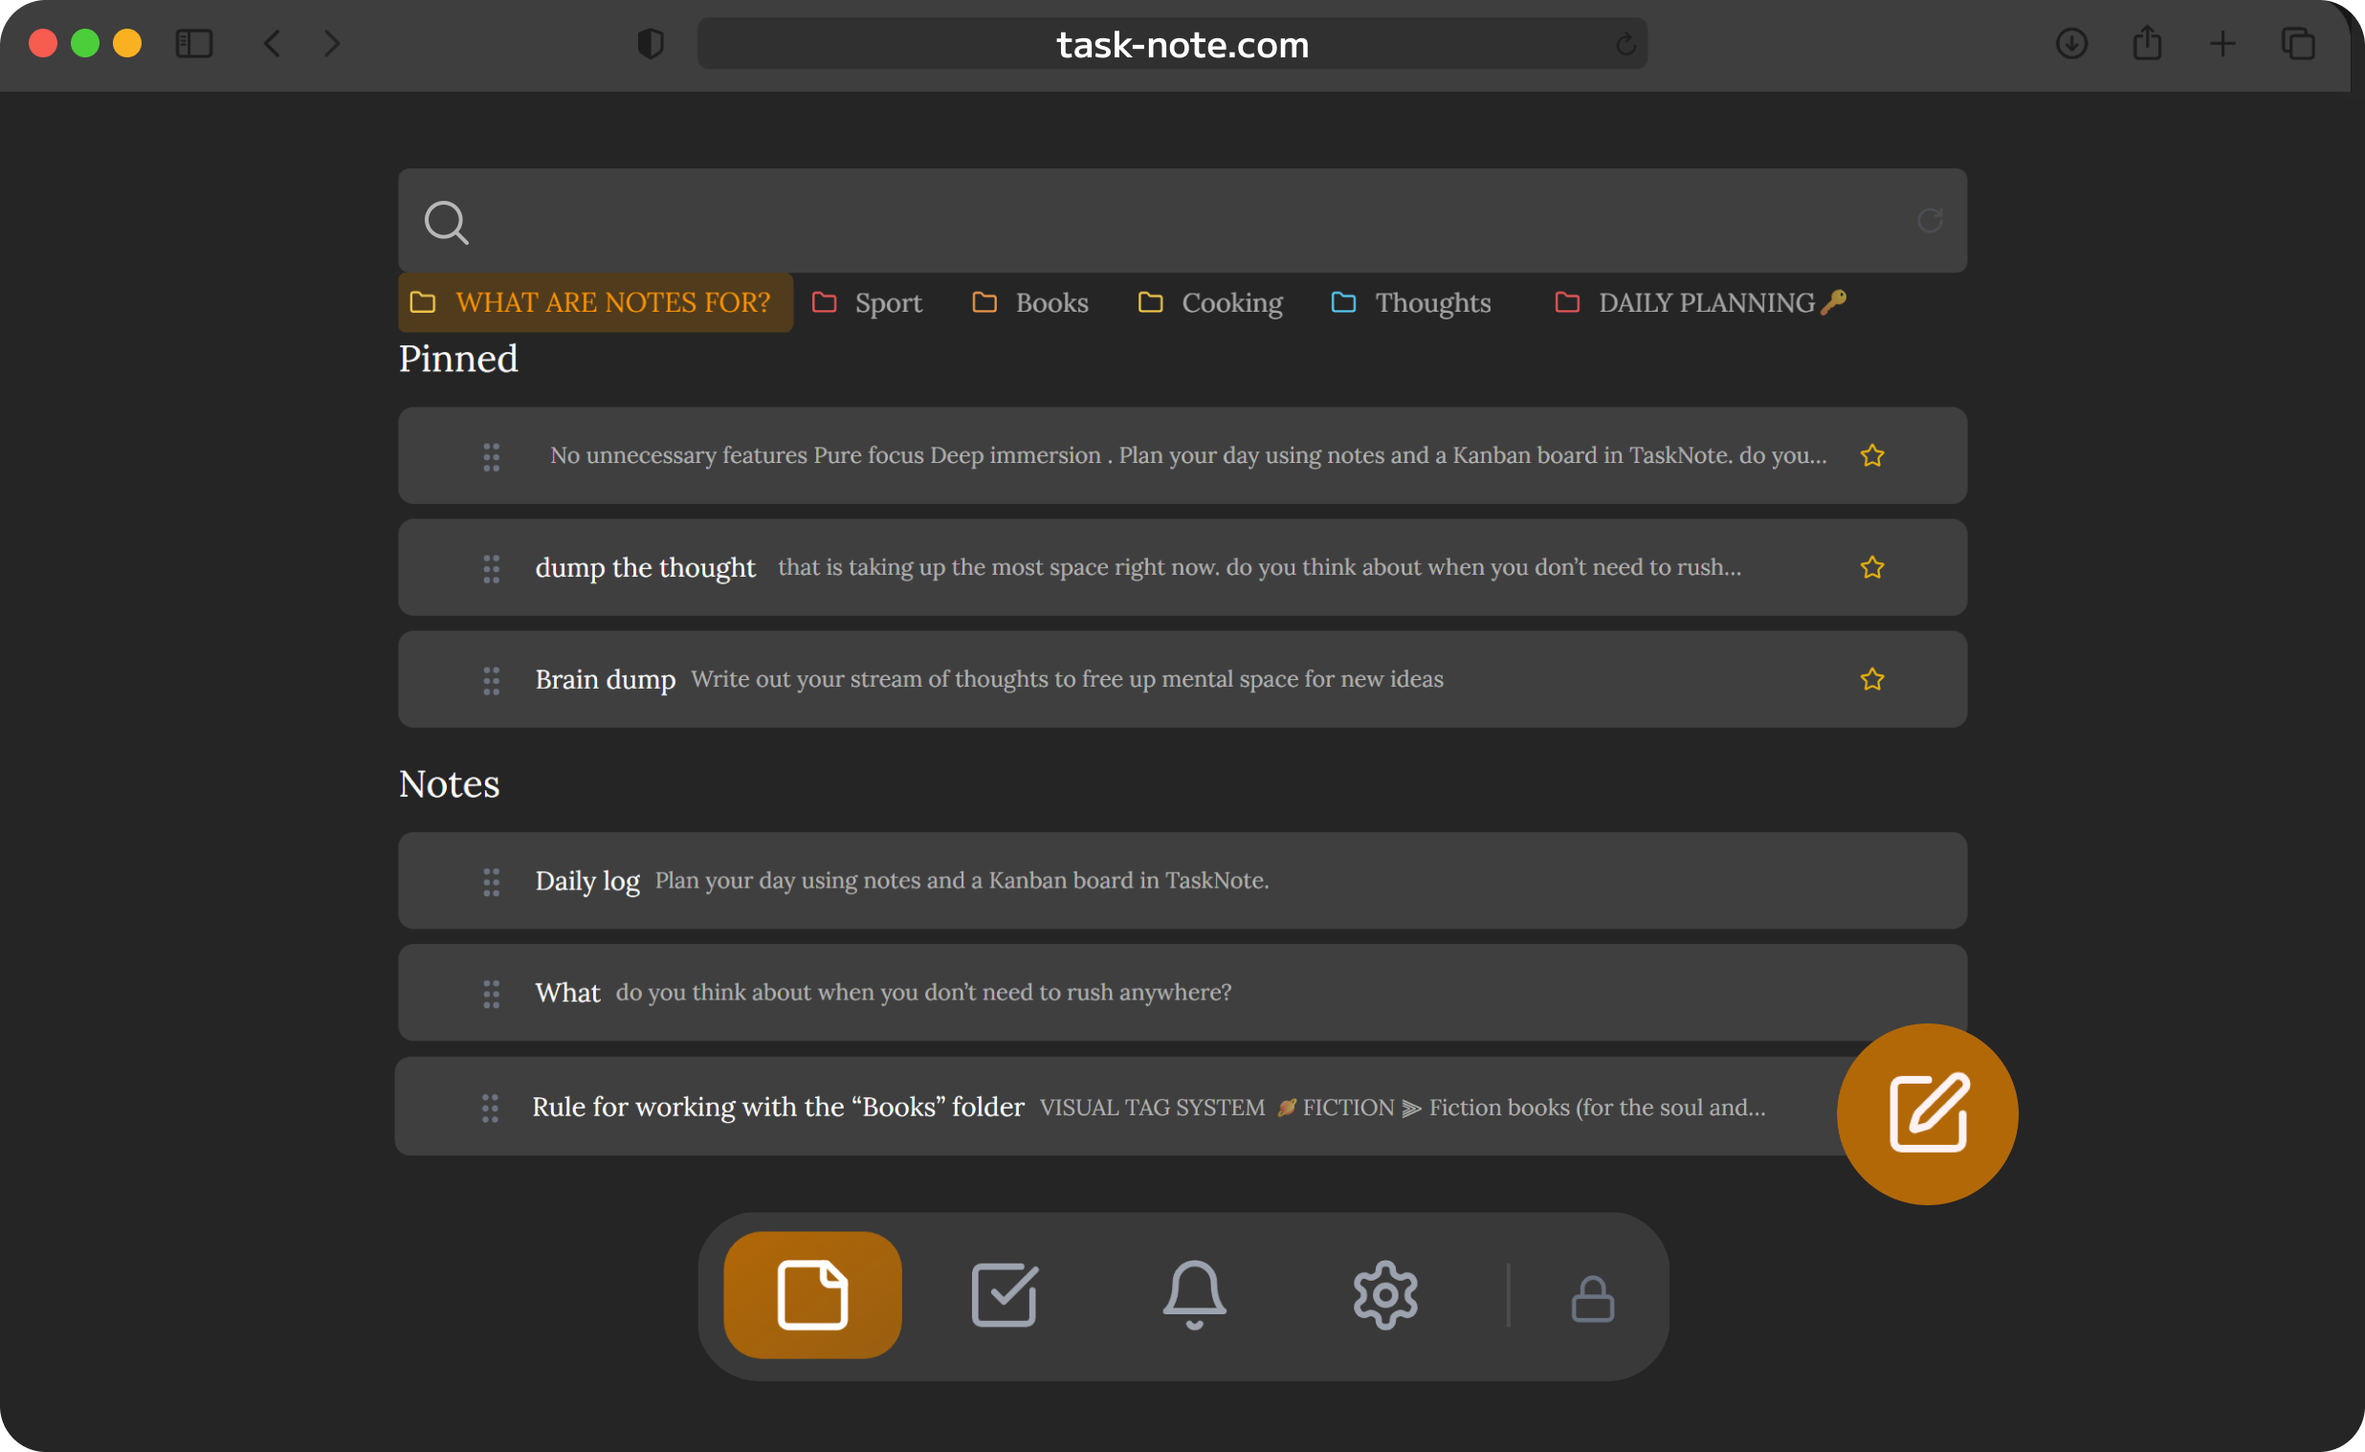Screen dimensions: 2365x1452
Task: Open the tasks checkbox tab in bottom bar
Action: pos(1004,1294)
